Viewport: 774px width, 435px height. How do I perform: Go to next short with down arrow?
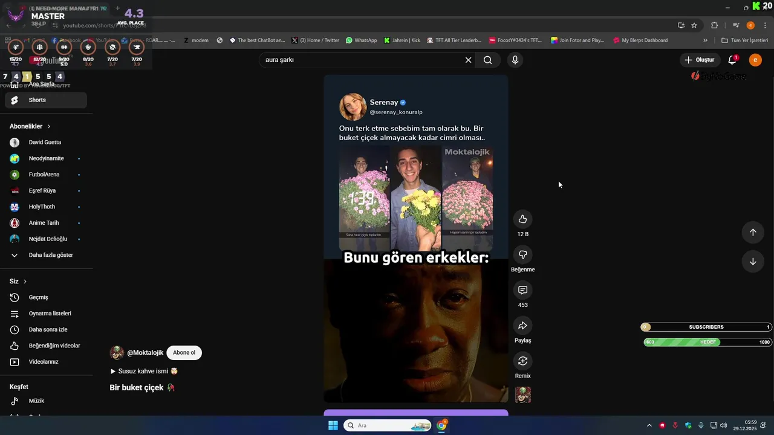(x=753, y=262)
